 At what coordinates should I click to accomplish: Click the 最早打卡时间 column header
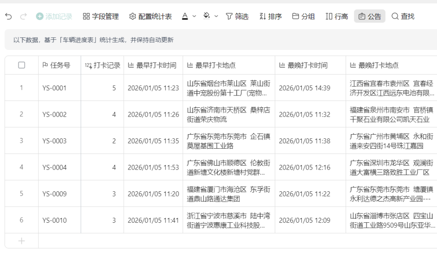(x=153, y=65)
